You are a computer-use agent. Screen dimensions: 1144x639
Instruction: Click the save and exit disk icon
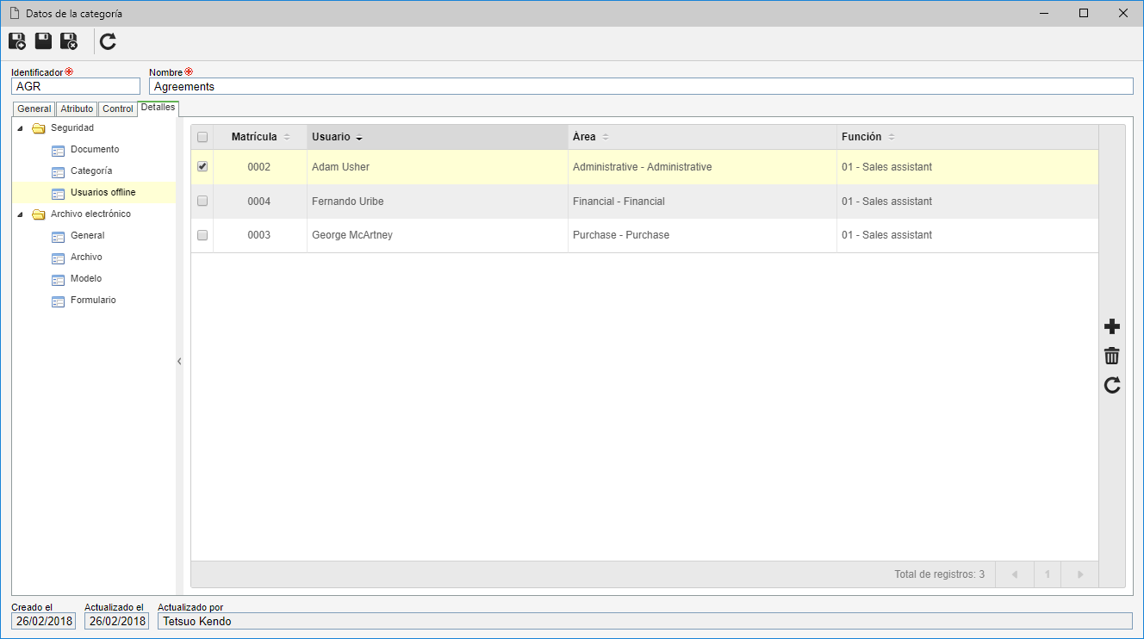point(69,41)
